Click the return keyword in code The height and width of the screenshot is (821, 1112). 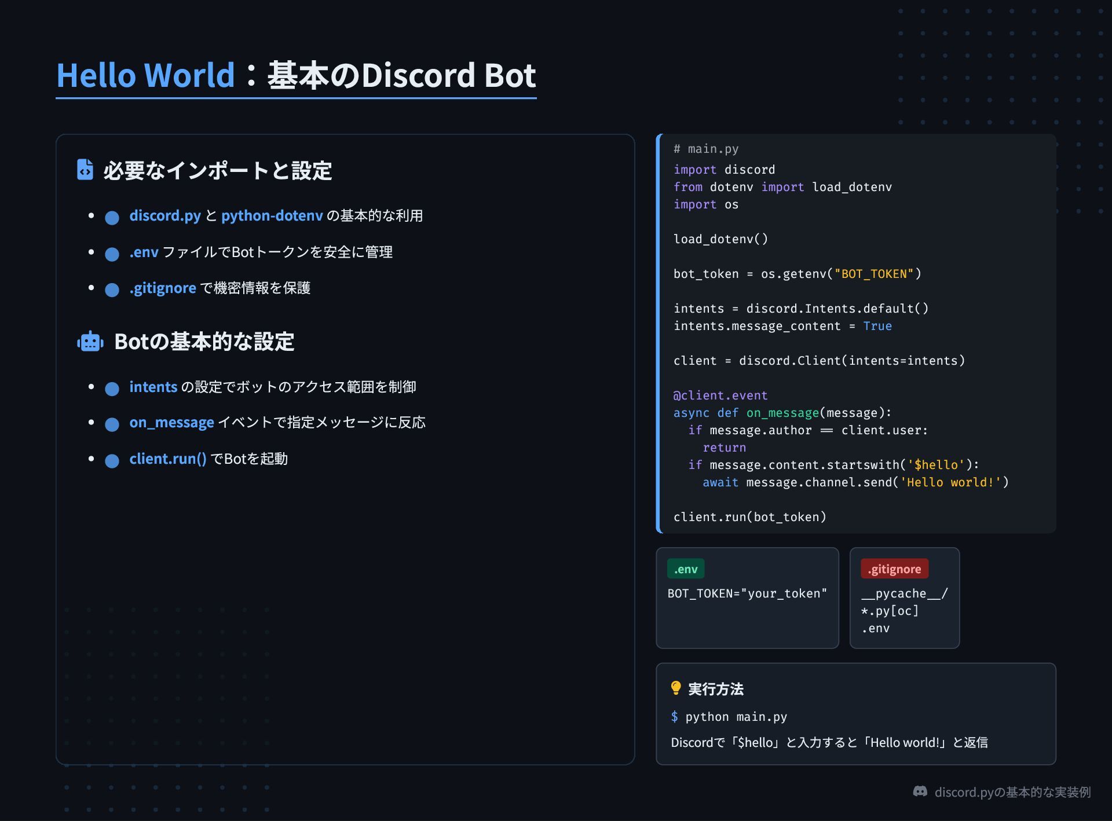click(x=724, y=448)
